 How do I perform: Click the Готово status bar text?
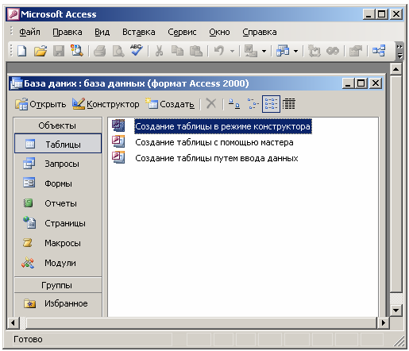pos(28,339)
